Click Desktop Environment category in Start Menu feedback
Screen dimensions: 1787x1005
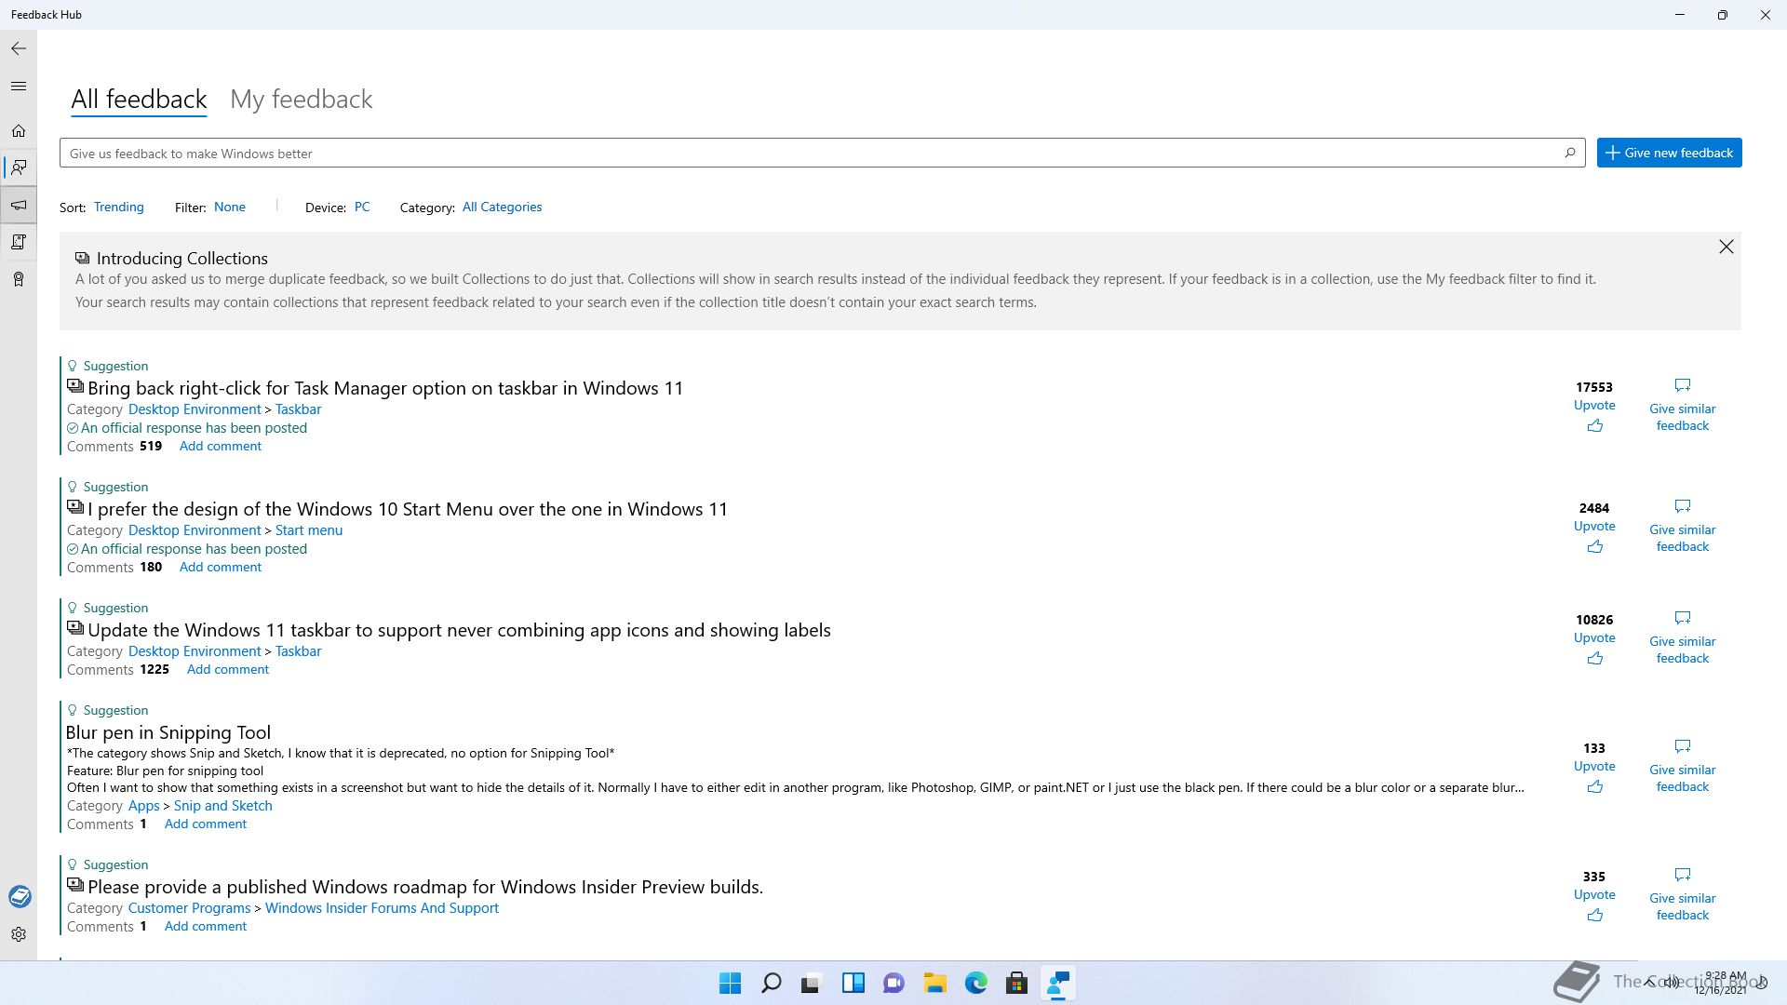195,530
